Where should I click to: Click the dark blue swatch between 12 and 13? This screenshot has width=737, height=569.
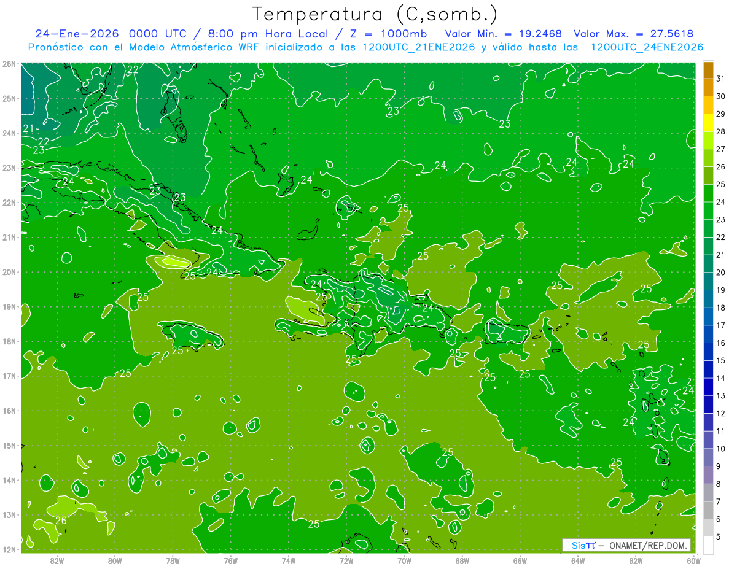(708, 404)
